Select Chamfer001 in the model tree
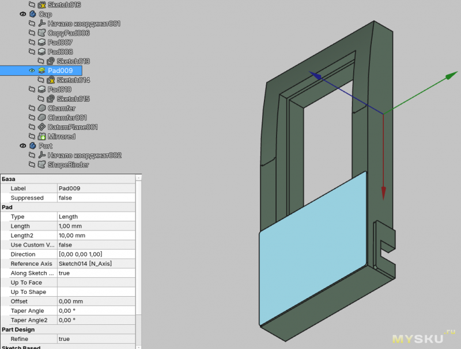 click(67, 118)
